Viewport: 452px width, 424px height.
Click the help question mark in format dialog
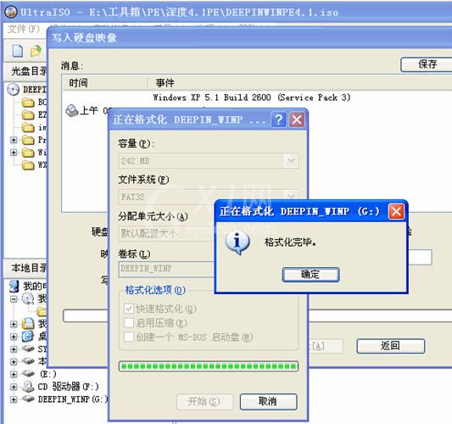(x=278, y=120)
